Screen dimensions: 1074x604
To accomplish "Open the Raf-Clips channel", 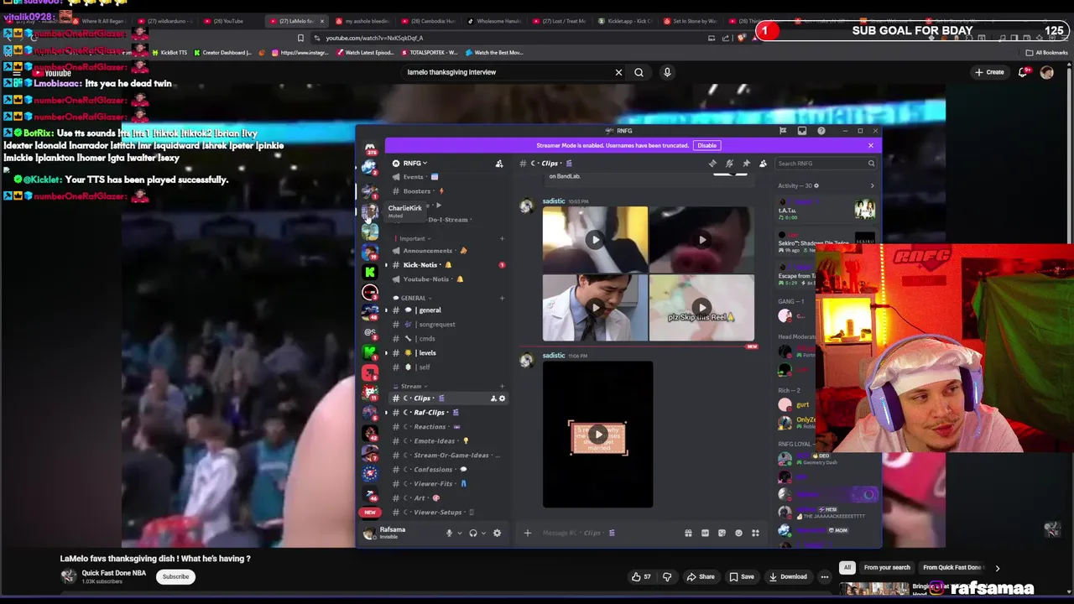I will pos(428,413).
